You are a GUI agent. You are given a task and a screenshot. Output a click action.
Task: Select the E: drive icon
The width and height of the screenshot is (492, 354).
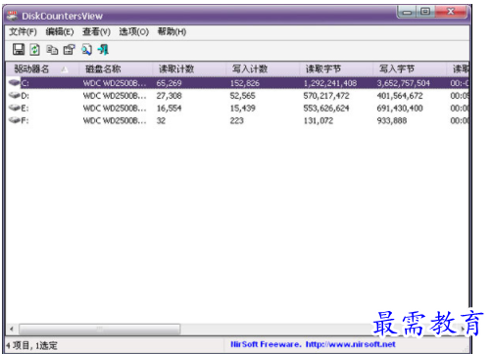point(15,108)
